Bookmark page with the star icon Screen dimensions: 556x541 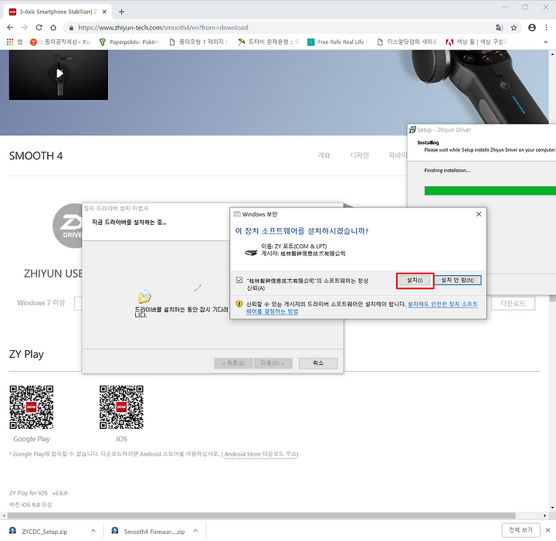514,28
